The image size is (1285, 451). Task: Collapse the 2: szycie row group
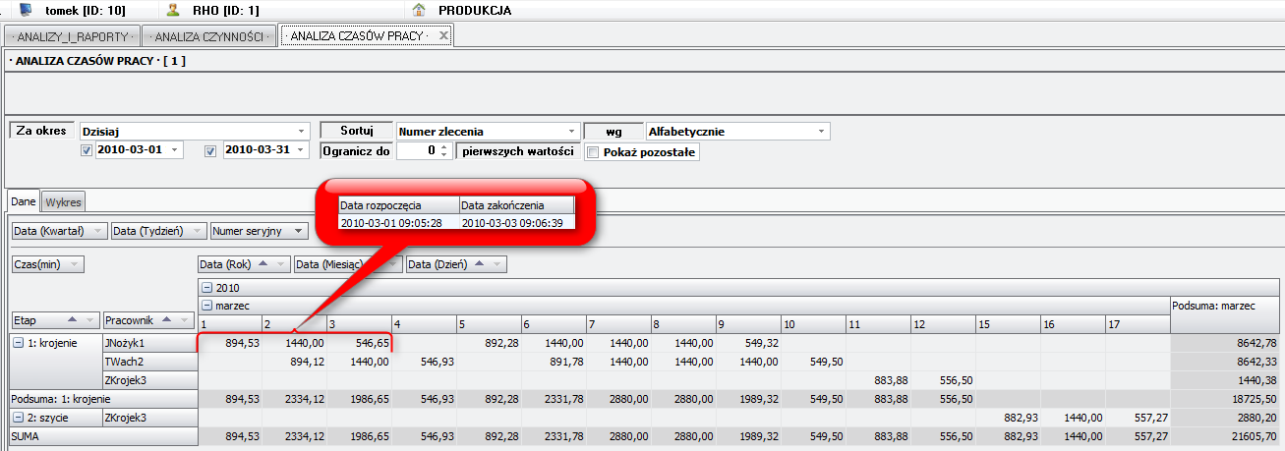19,417
